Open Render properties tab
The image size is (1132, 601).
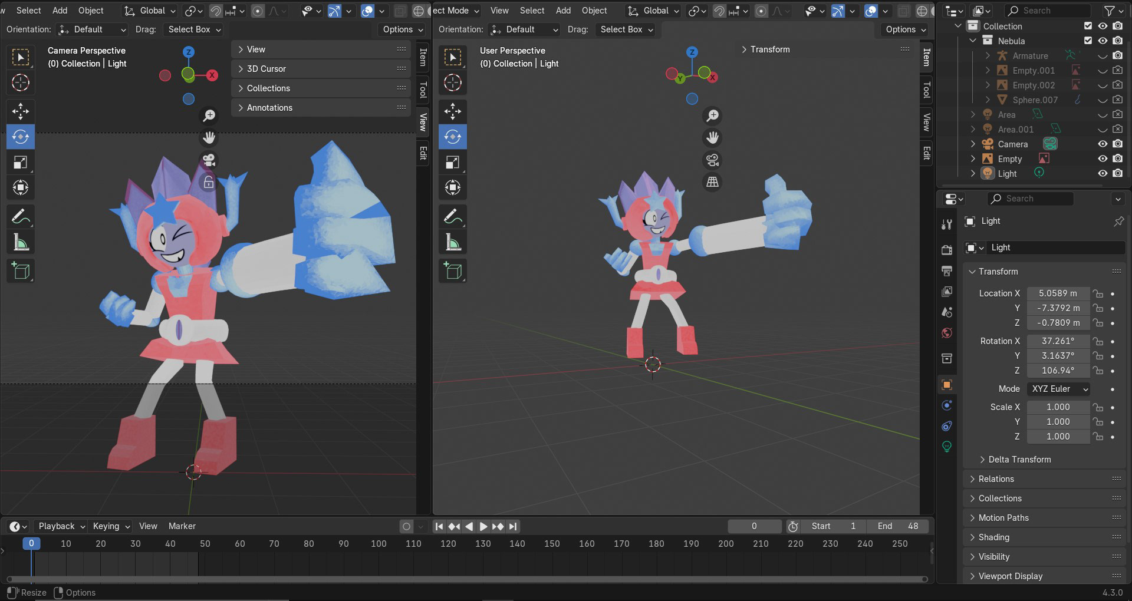[x=947, y=250]
